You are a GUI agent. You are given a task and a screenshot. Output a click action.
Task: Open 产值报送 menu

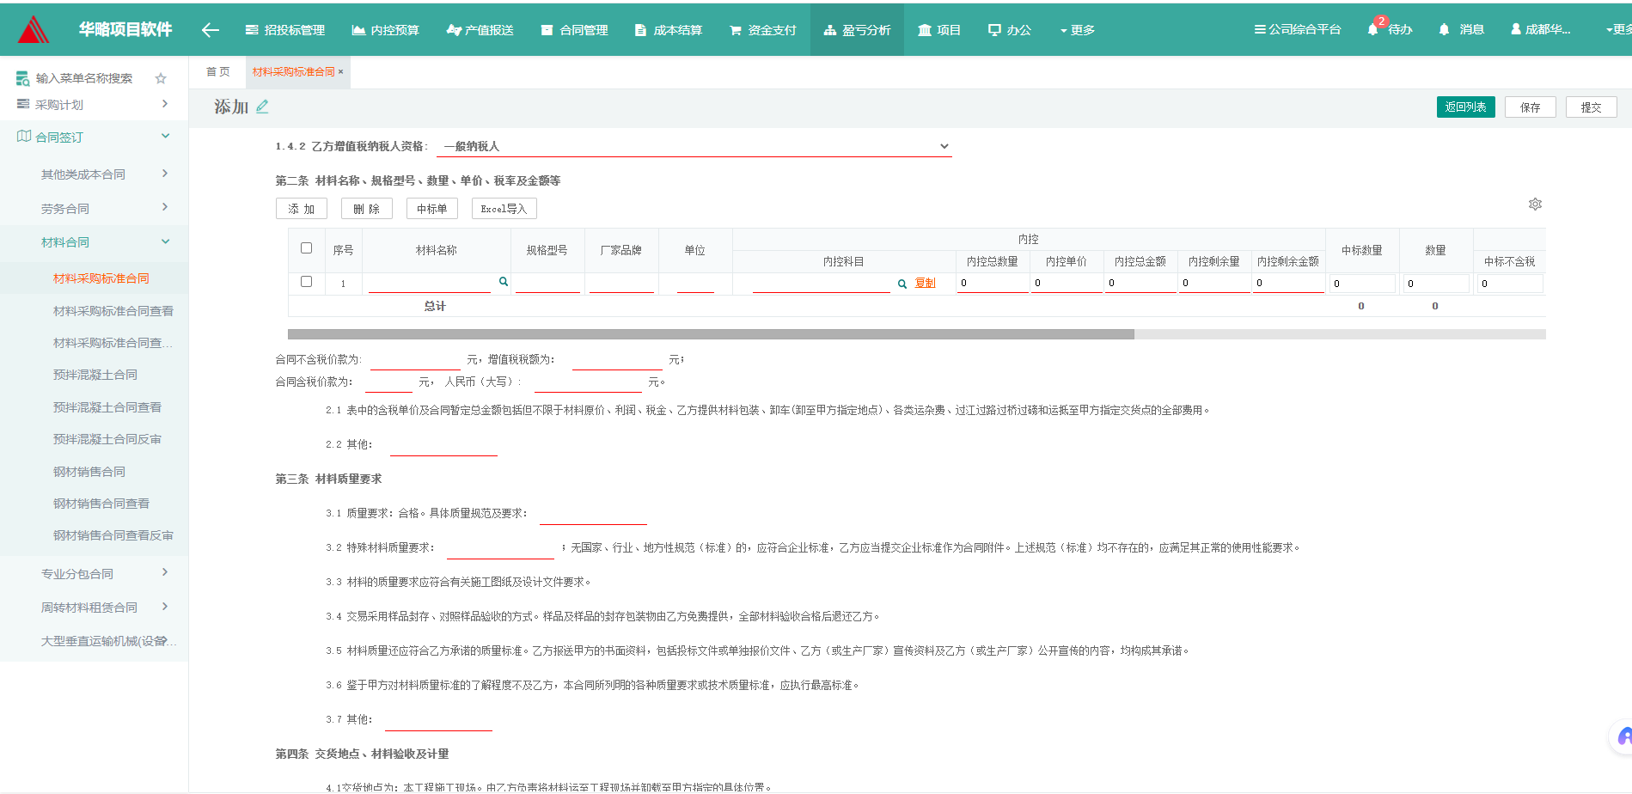[480, 30]
